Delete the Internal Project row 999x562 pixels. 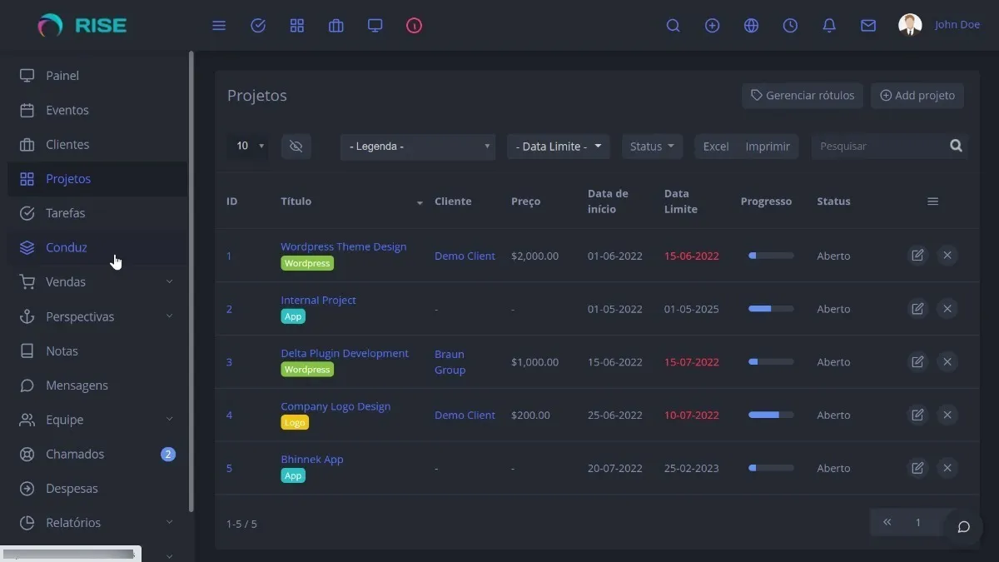pos(947,309)
